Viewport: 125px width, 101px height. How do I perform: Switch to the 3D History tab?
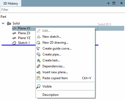tap(10, 4)
